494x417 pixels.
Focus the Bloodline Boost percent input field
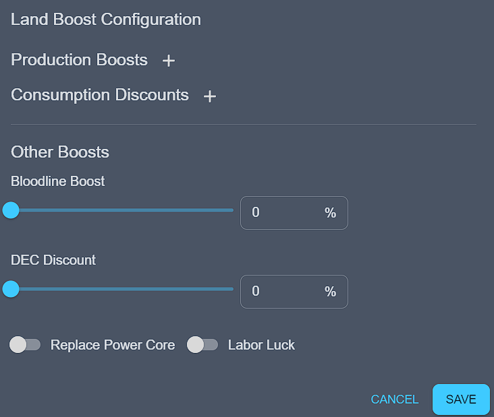283,213
